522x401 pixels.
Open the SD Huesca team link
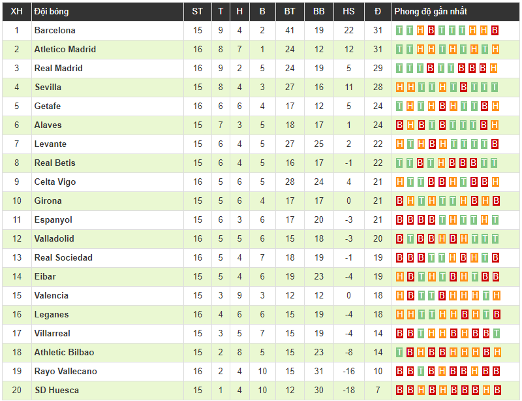click(x=56, y=391)
